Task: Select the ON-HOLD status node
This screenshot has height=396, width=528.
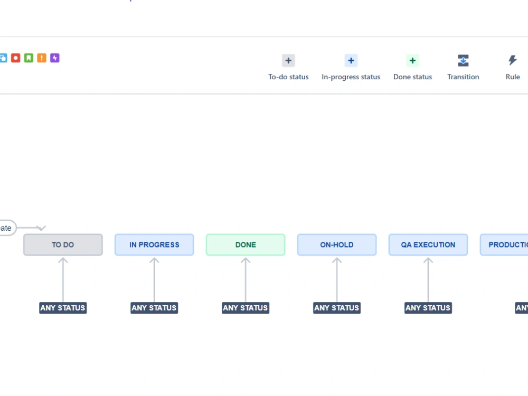Action: click(x=337, y=244)
